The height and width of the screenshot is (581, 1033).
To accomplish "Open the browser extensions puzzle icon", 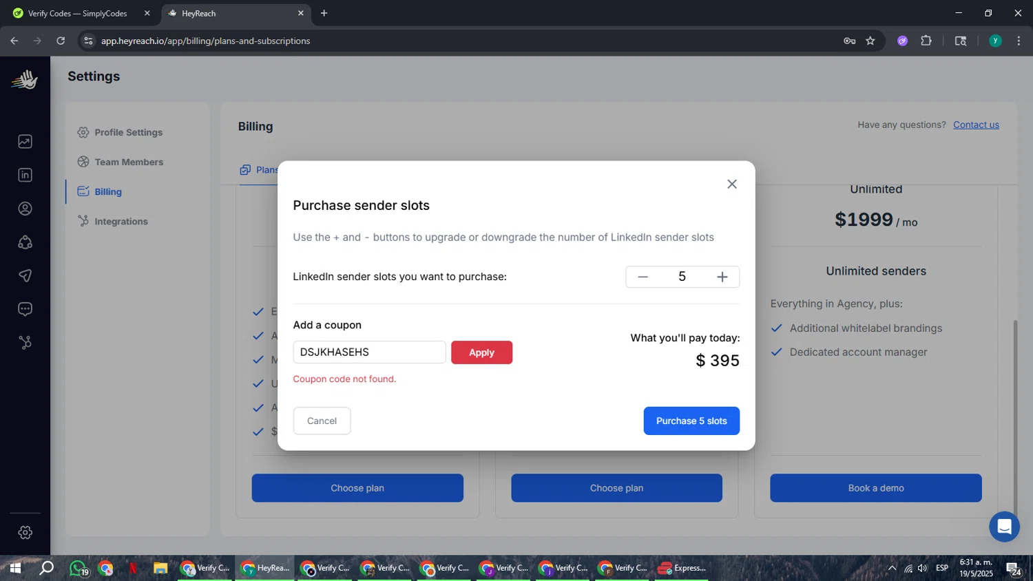I will tap(926, 41).
